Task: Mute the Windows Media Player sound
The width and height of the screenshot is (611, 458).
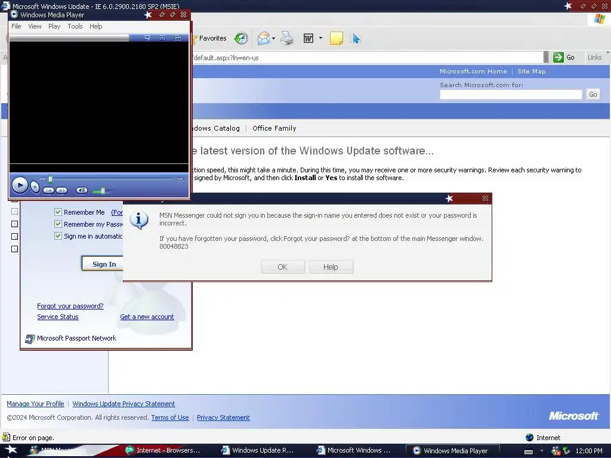Action: click(81, 190)
